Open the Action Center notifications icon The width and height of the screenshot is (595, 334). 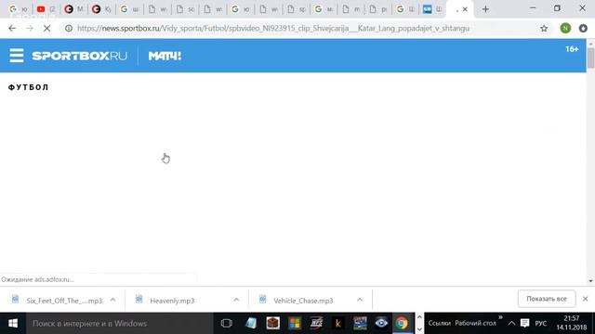524,324
